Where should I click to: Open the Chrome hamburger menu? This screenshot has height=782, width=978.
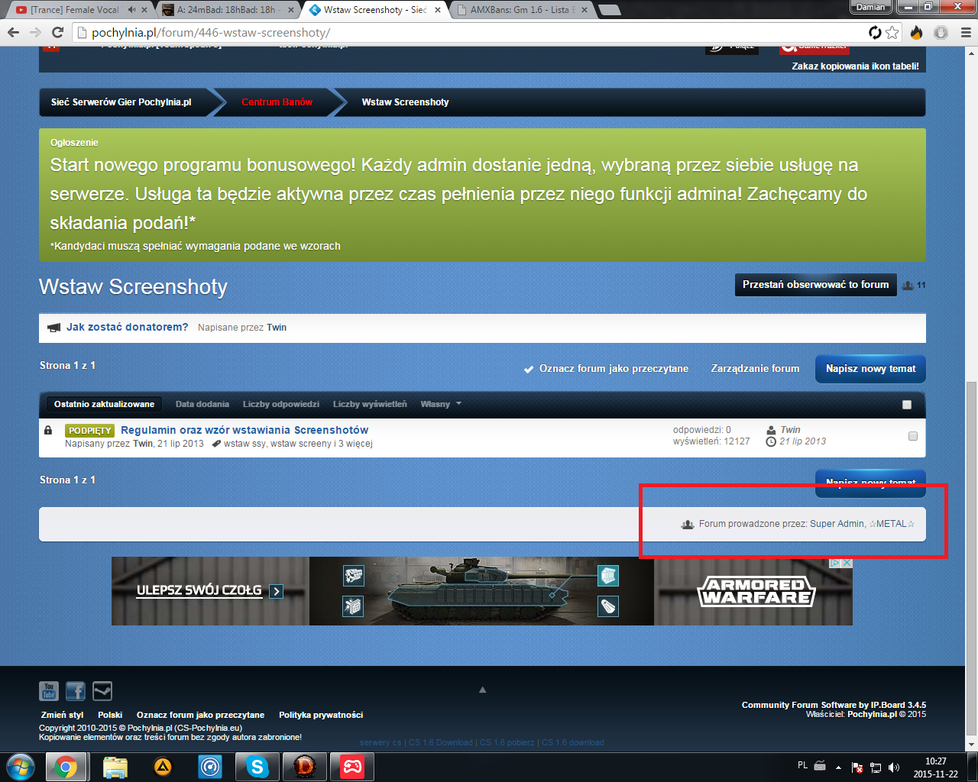pyautogui.click(x=965, y=33)
